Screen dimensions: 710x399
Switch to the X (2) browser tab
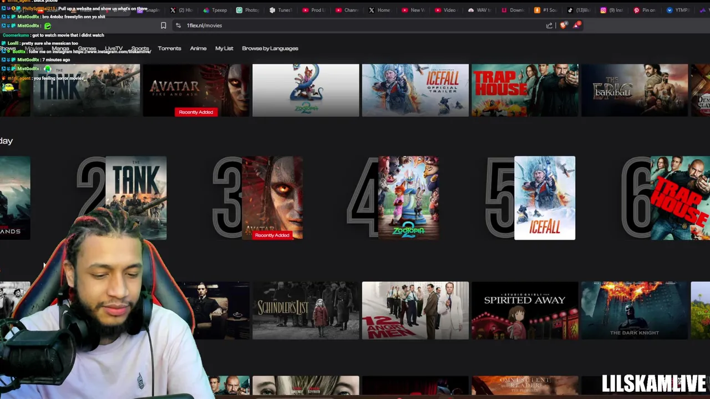tap(181, 10)
